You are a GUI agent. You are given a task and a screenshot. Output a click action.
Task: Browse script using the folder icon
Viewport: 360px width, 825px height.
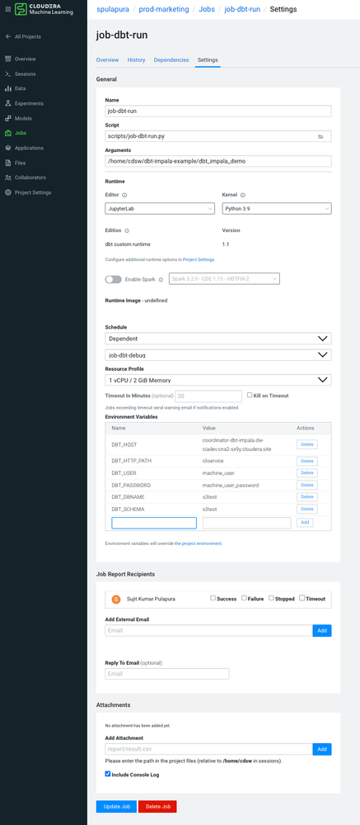(320, 136)
